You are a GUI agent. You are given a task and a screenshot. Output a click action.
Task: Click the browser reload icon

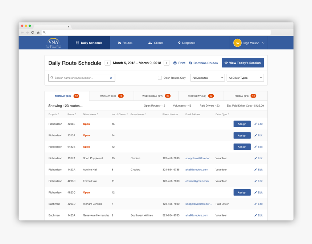(33, 32)
